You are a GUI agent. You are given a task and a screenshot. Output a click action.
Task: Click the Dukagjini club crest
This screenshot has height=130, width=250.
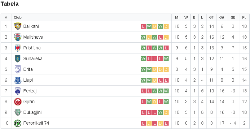click(x=18, y=112)
